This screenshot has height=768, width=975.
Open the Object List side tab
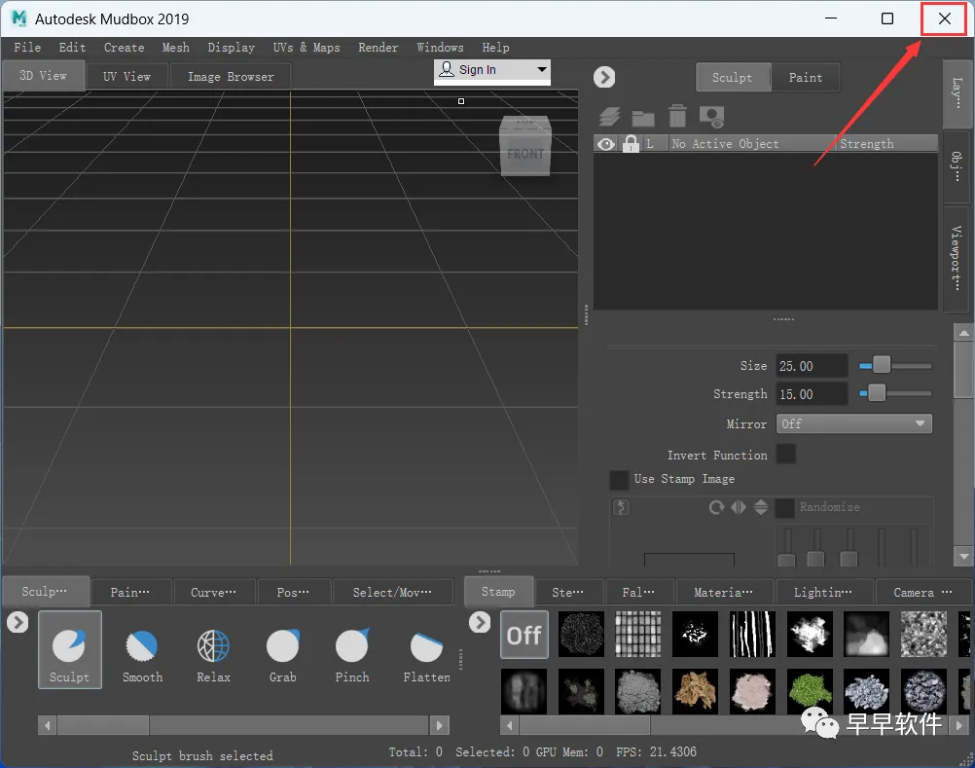(x=957, y=166)
